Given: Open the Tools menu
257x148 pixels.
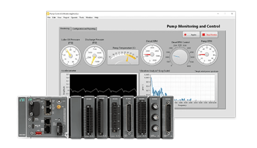Looking at the screenshot, I should (82, 17).
